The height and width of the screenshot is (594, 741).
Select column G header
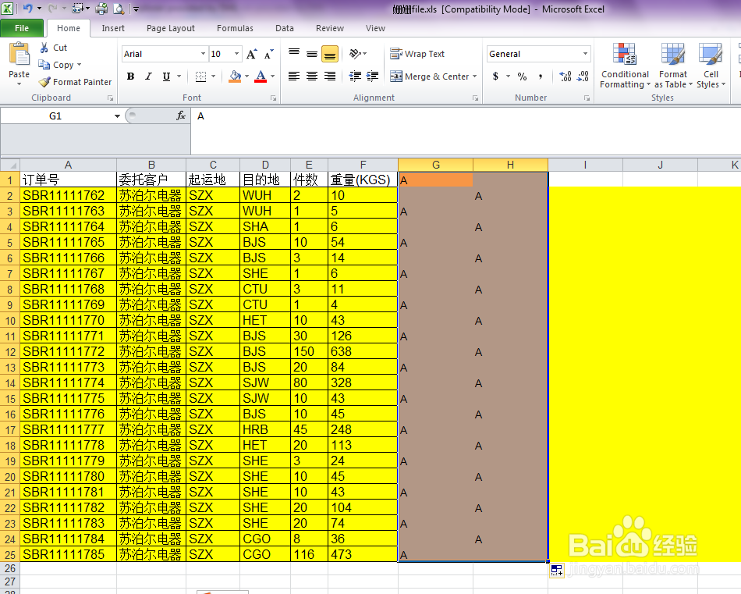point(436,165)
